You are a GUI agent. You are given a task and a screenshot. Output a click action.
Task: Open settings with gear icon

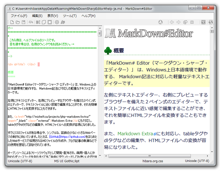[x=57, y=22]
